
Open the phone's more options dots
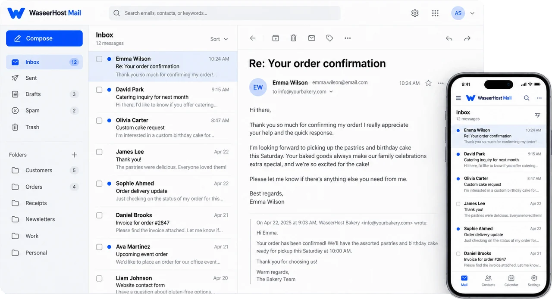539,98
